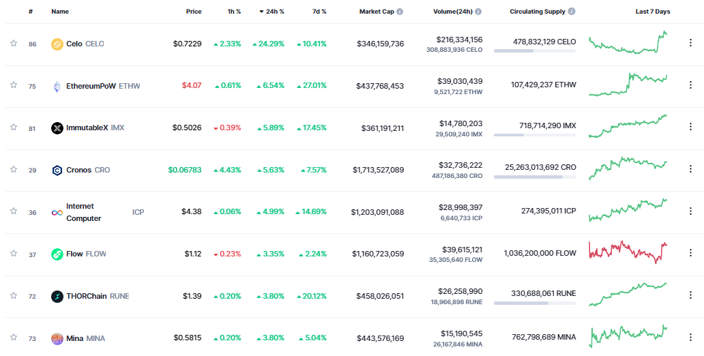Click Internet Computer market cap $1,203,091,088
This screenshot has width=704, height=356.
pos(378,211)
